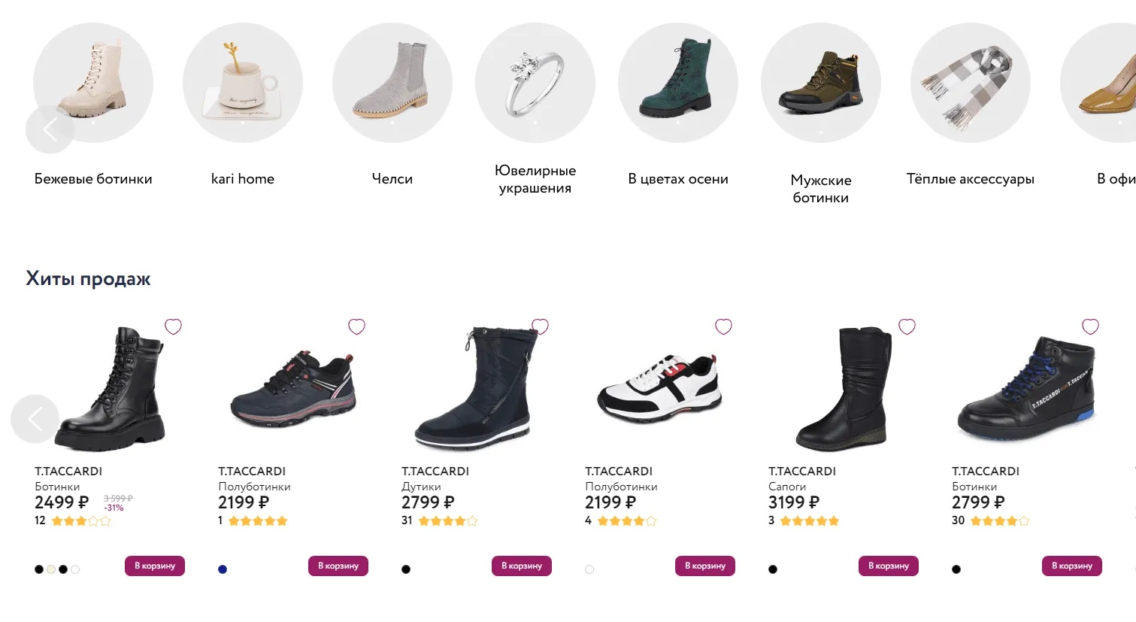The image size is (1136, 622).
Task: Open the Челси category label
Action: pos(392,178)
